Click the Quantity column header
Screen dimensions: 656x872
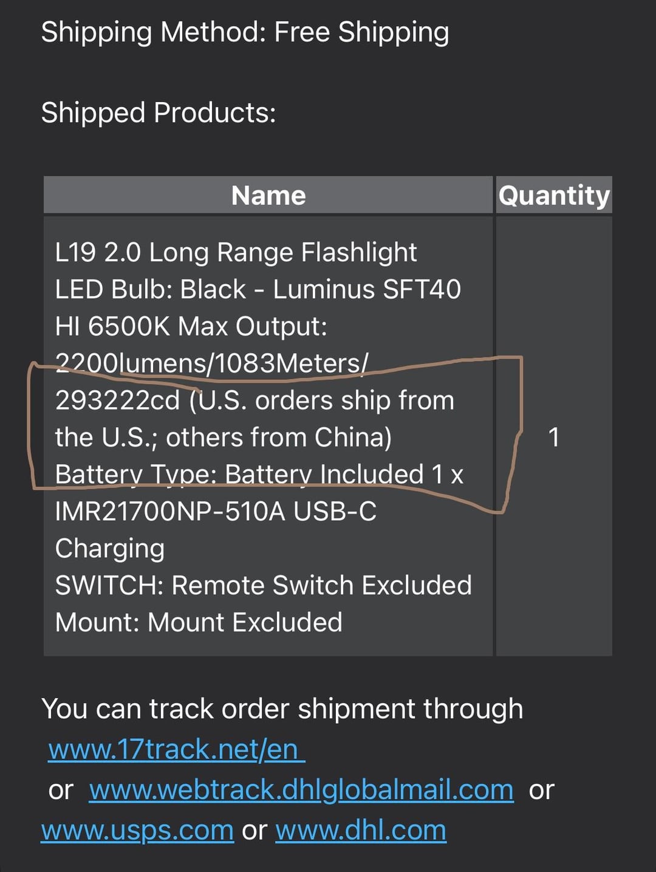[554, 196]
